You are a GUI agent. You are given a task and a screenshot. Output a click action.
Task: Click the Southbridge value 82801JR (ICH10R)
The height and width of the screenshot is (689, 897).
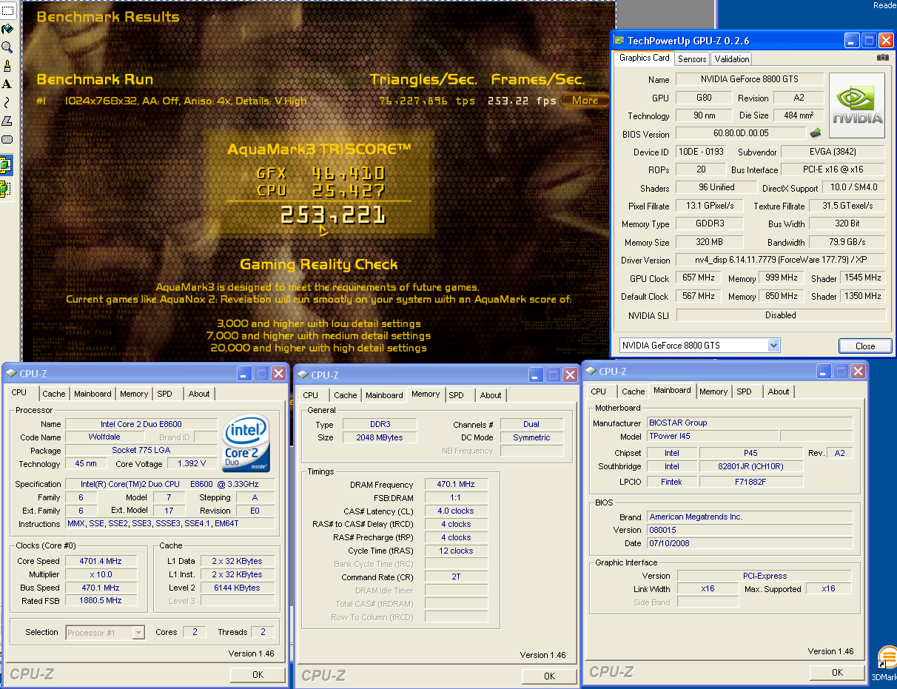(751, 466)
